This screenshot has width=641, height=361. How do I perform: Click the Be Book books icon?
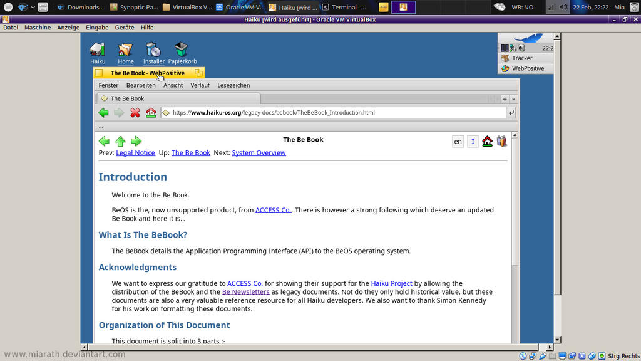coord(501,141)
